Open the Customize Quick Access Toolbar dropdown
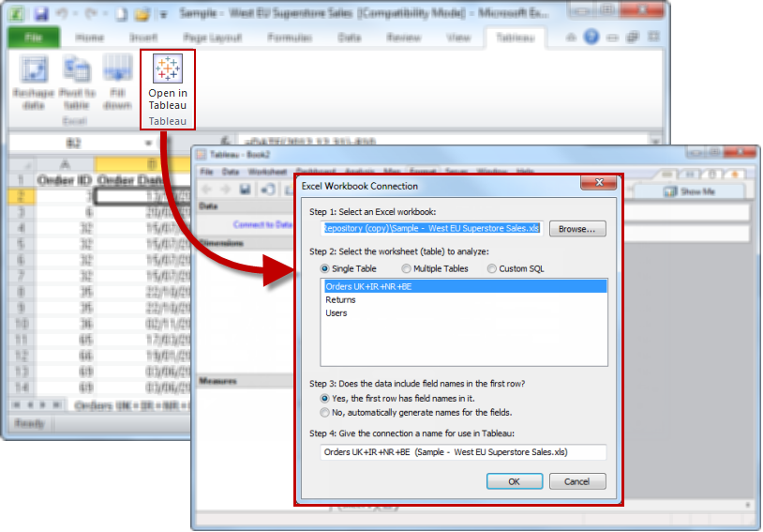The image size is (763, 532). click(164, 15)
